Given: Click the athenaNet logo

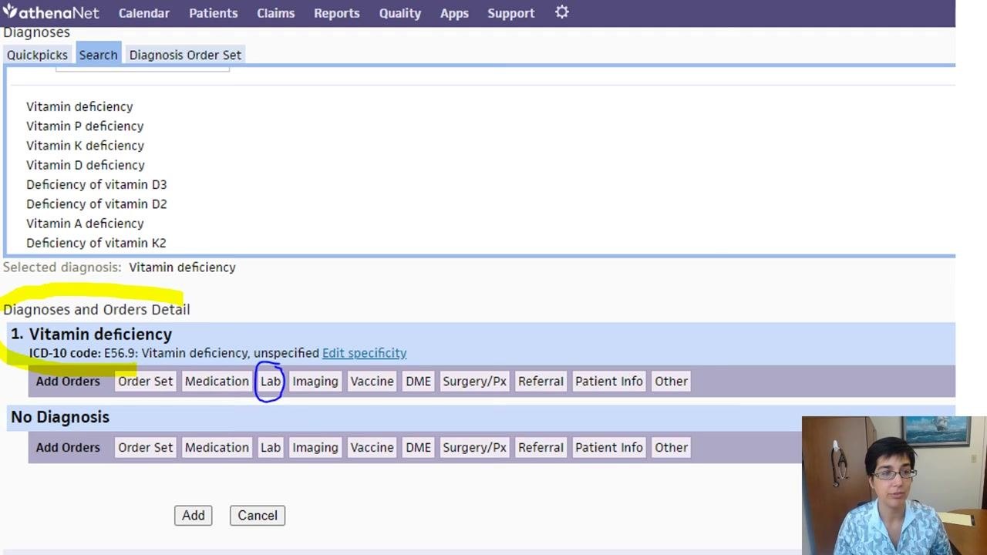Looking at the screenshot, I should point(52,13).
